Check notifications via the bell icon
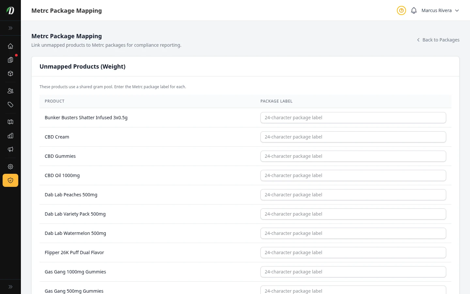The width and height of the screenshot is (470, 294). [414, 10]
